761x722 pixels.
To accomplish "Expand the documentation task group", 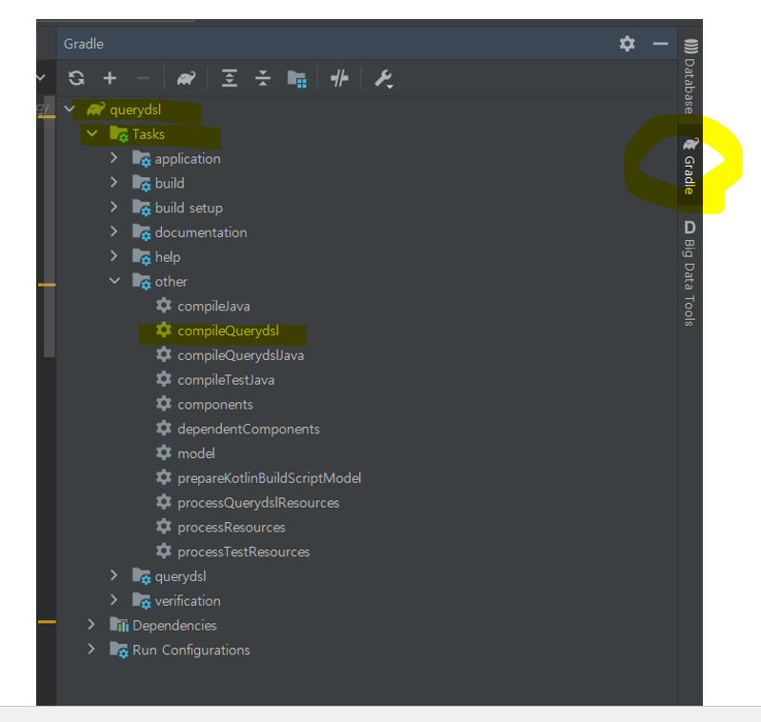I will pos(113,231).
